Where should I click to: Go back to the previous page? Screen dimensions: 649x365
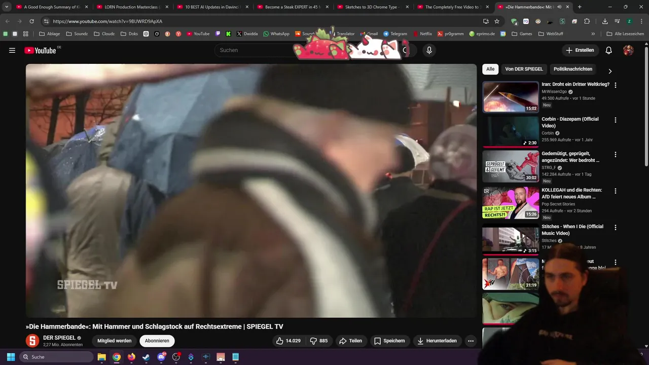[x=7, y=21]
